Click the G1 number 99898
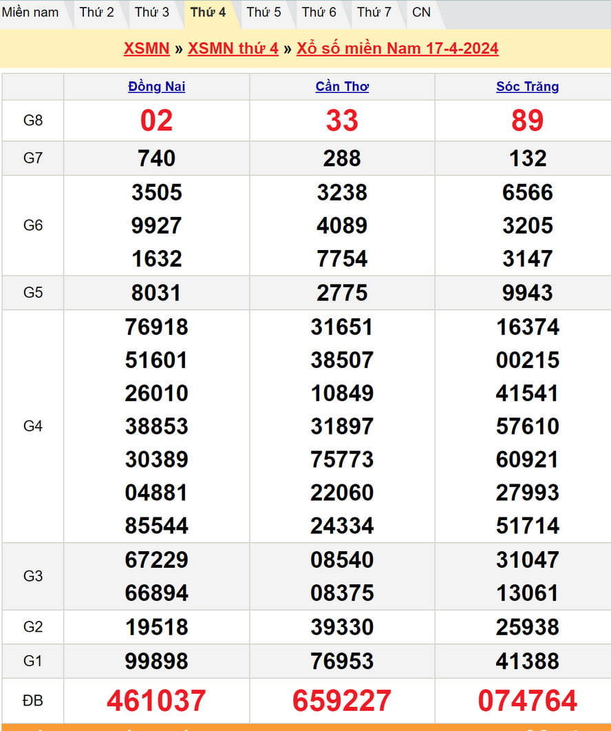The width and height of the screenshot is (611, 731). 156,661
